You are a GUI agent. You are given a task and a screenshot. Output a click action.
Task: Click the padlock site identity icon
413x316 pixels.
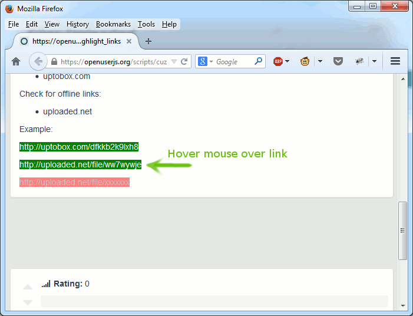click(x=54, y=62)
